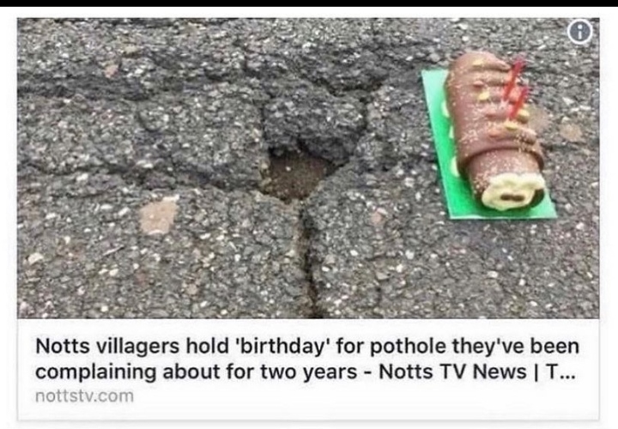Click the dark pothole hole in the tarmac
Screen dimensions: 618x429
point(295,172)
